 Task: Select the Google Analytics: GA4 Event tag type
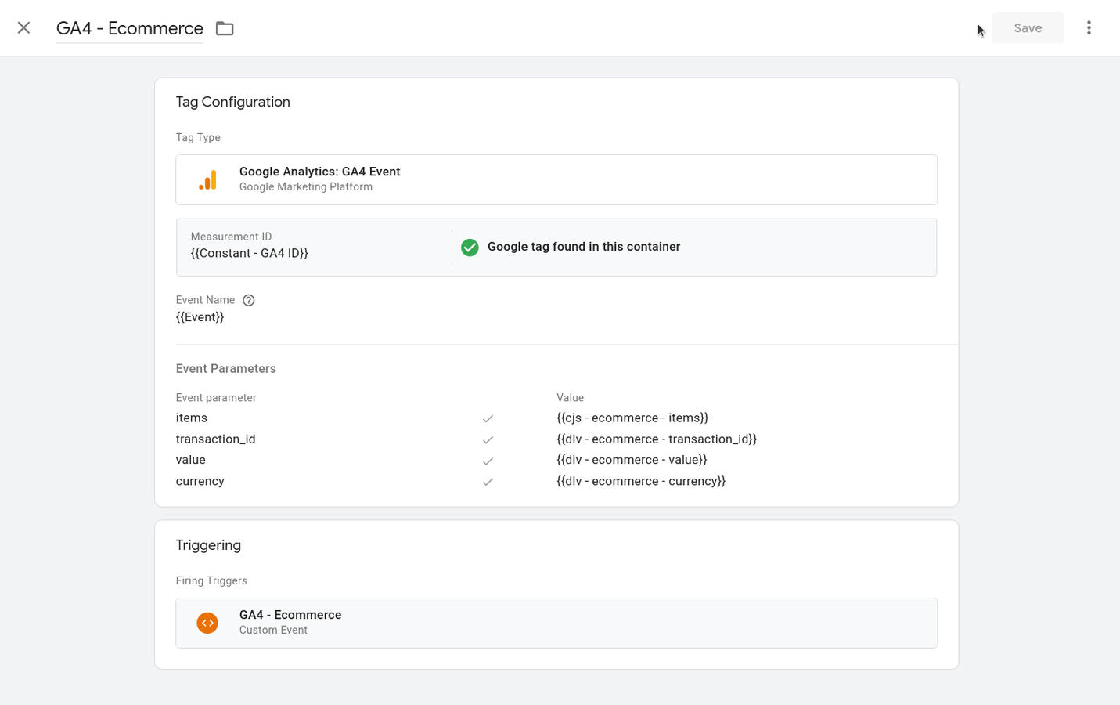(556, 179)
